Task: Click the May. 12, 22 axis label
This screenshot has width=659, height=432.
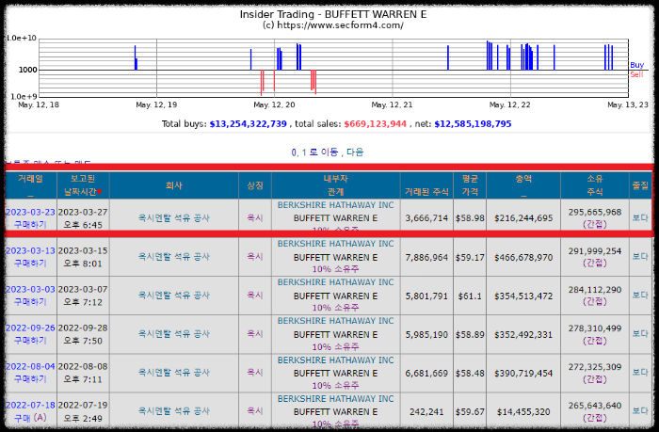Action: pos(510,104)
